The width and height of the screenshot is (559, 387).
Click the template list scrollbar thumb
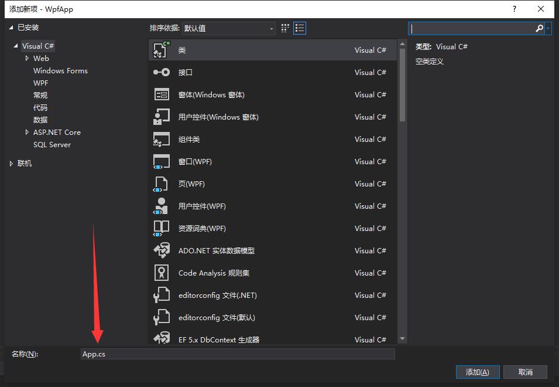pos(403,85)
